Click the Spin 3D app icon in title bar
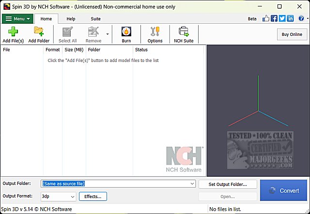The width and height of the screenshot is (310, 214). click(x=7, y=6)
